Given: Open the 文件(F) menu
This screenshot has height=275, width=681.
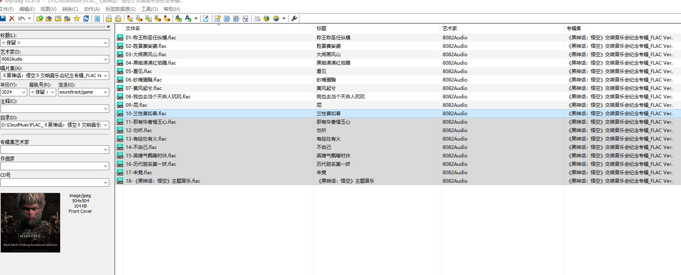Looking at the screenshot, I should coord(7,9).
